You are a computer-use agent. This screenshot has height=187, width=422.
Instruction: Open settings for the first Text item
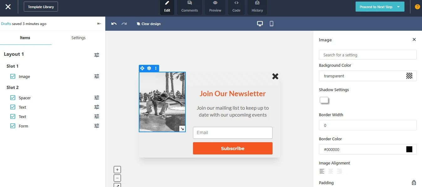coord(97,107)
